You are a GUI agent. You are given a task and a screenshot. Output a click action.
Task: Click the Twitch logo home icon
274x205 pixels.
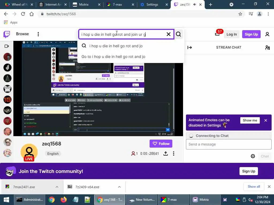pyautogui.click(x=7, y=34)
